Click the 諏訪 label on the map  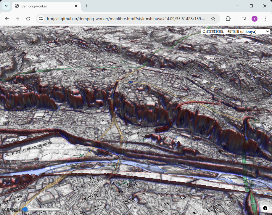tap(129, 201)
